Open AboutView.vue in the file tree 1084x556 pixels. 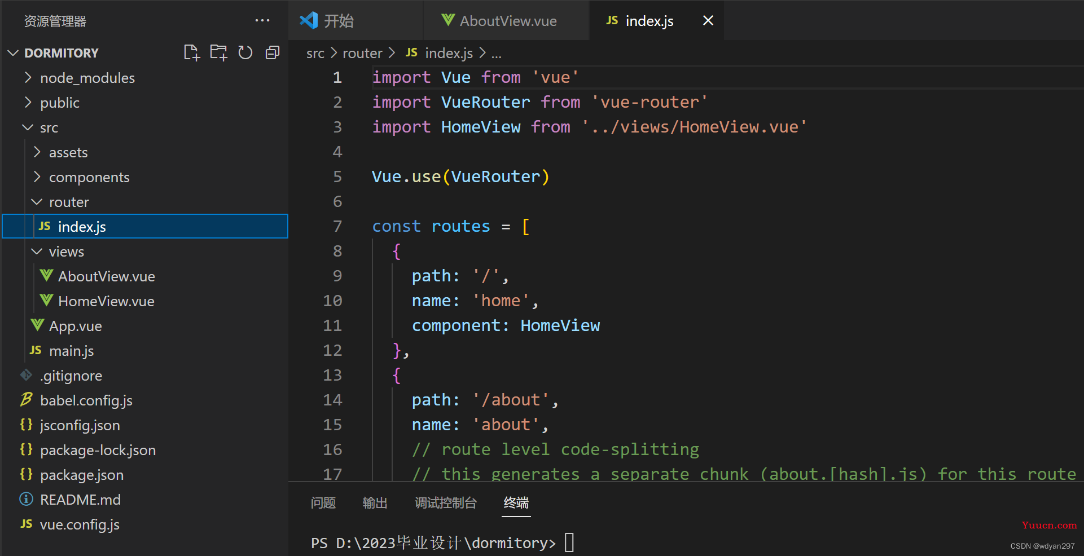point(145,276)
